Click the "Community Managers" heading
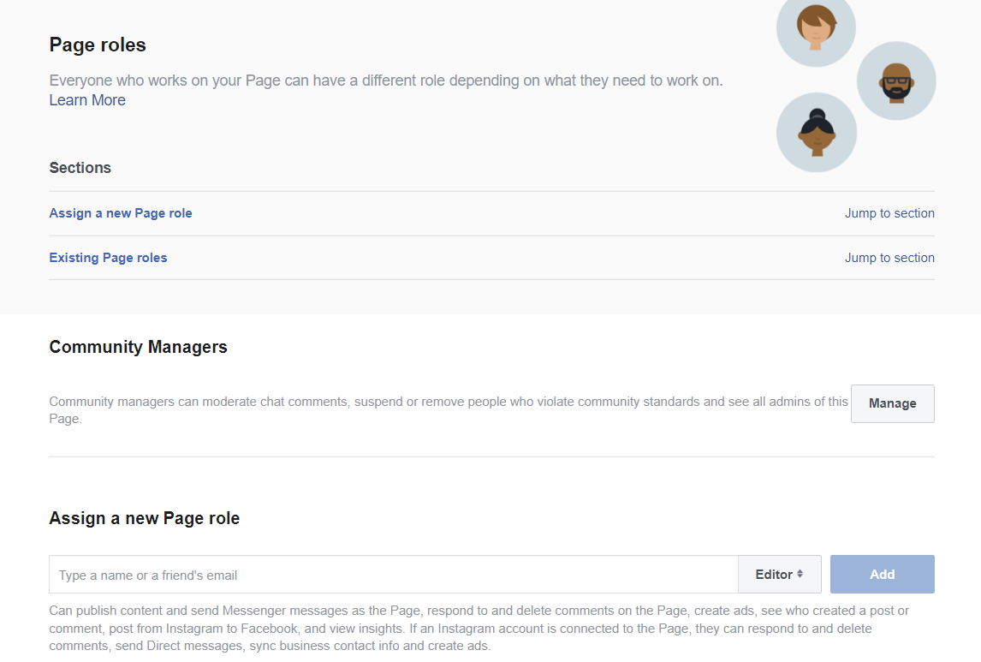This screenshot has height=662, width=981. [139, 347]
